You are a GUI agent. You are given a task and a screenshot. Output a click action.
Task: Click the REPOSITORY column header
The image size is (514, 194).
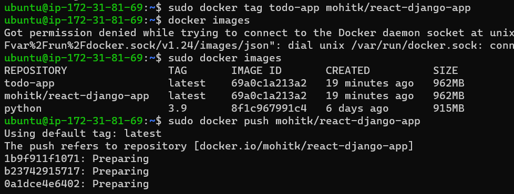[x=35, y=71]
